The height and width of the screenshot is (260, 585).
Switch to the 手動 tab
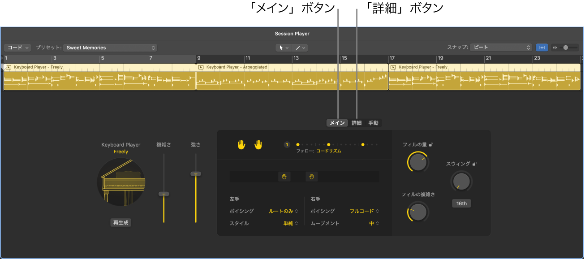pyautogui.click(x=373, y=122)
